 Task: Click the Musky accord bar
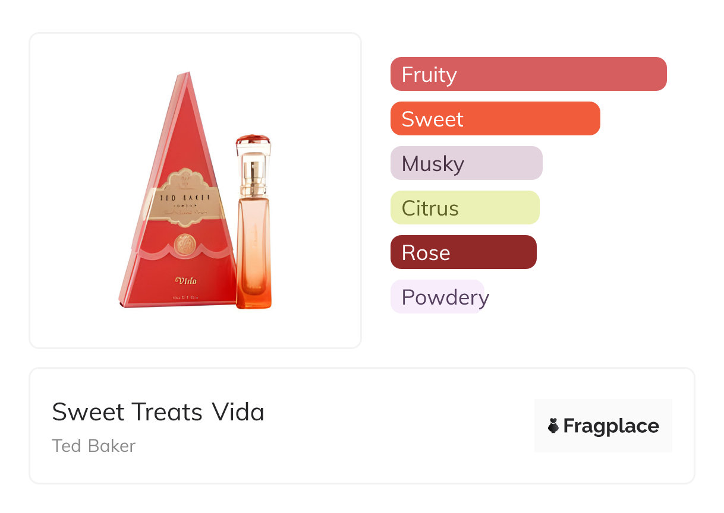coord(466,163)
